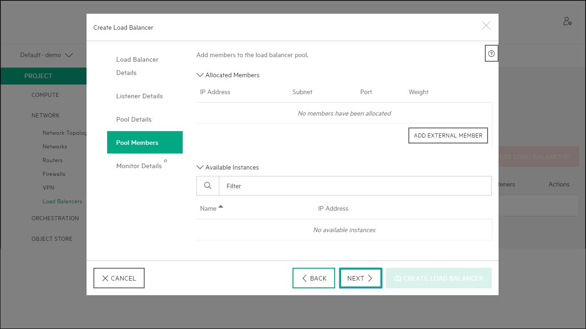Click the Add External Member button
586x329 pixels.
point(448,135)
